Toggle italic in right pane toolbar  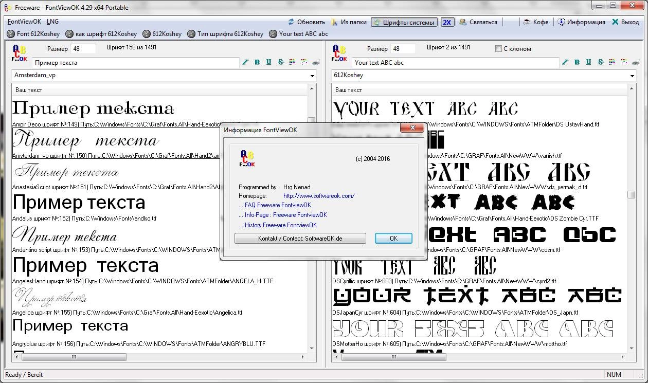pyautogui.click(x=565, y=62)
